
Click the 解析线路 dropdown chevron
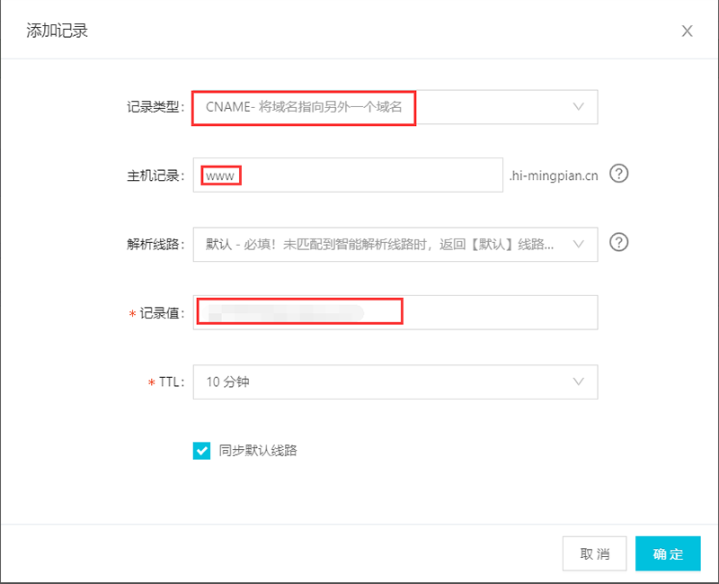click(x=579, y=244)
